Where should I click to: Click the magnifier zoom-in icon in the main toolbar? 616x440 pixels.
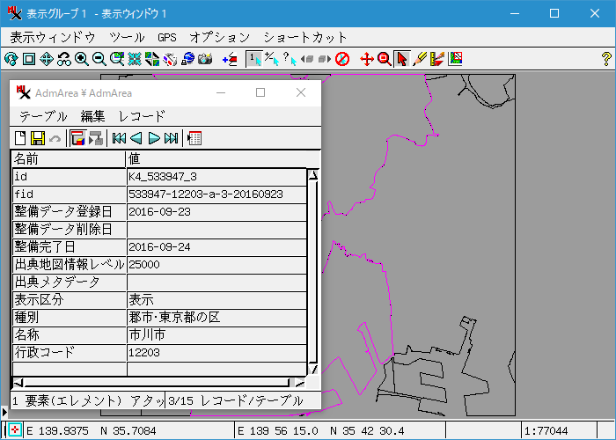click(81, 59)
